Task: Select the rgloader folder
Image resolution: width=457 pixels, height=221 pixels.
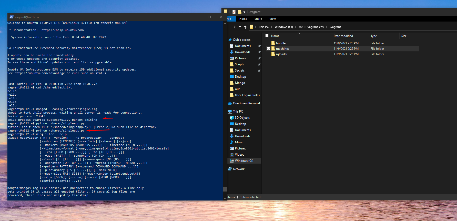Action: pos(281,54)
